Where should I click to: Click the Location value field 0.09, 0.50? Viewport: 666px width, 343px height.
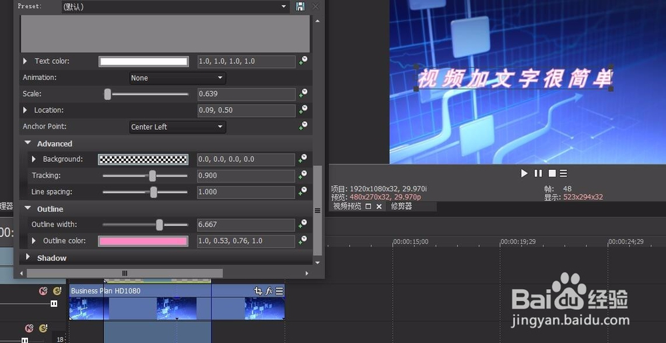(x=246, y=111)
